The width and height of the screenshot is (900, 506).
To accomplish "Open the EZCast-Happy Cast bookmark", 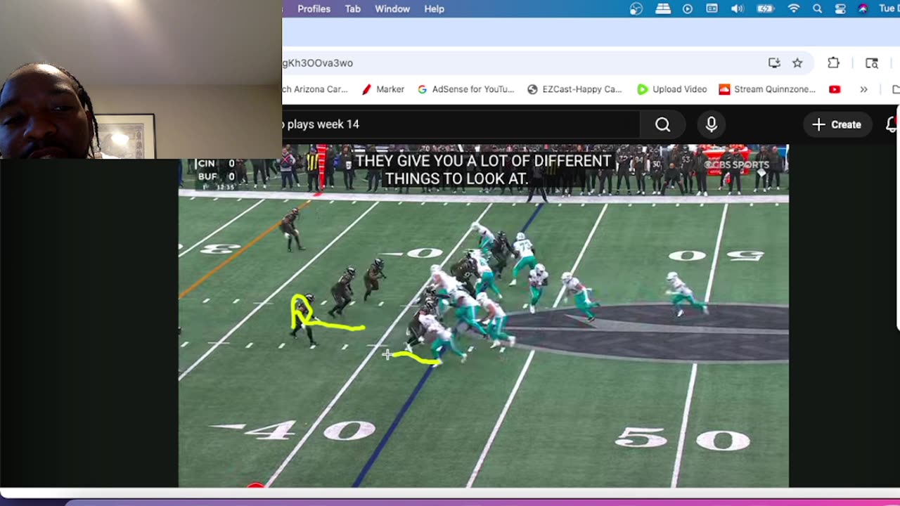I will point(574,89).
